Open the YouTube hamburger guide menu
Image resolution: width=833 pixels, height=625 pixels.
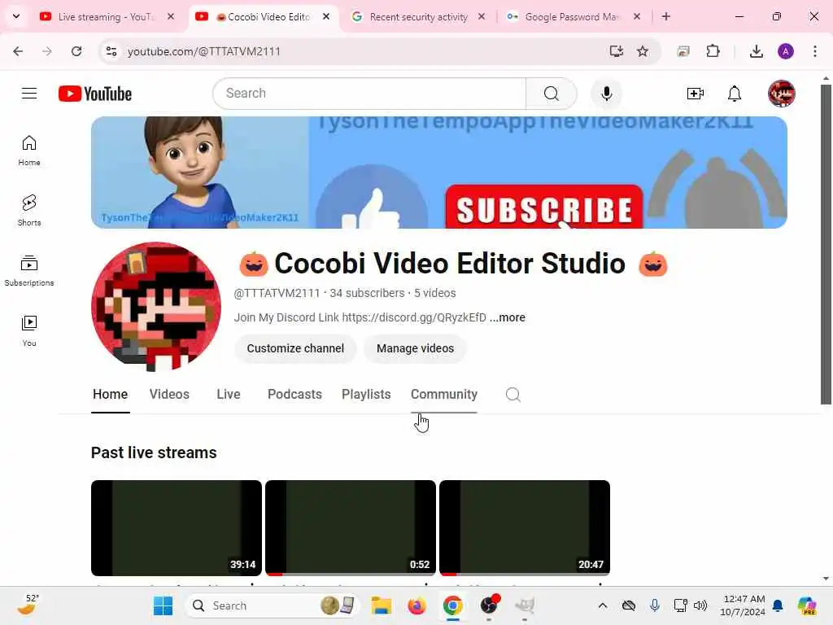(29, 94)
